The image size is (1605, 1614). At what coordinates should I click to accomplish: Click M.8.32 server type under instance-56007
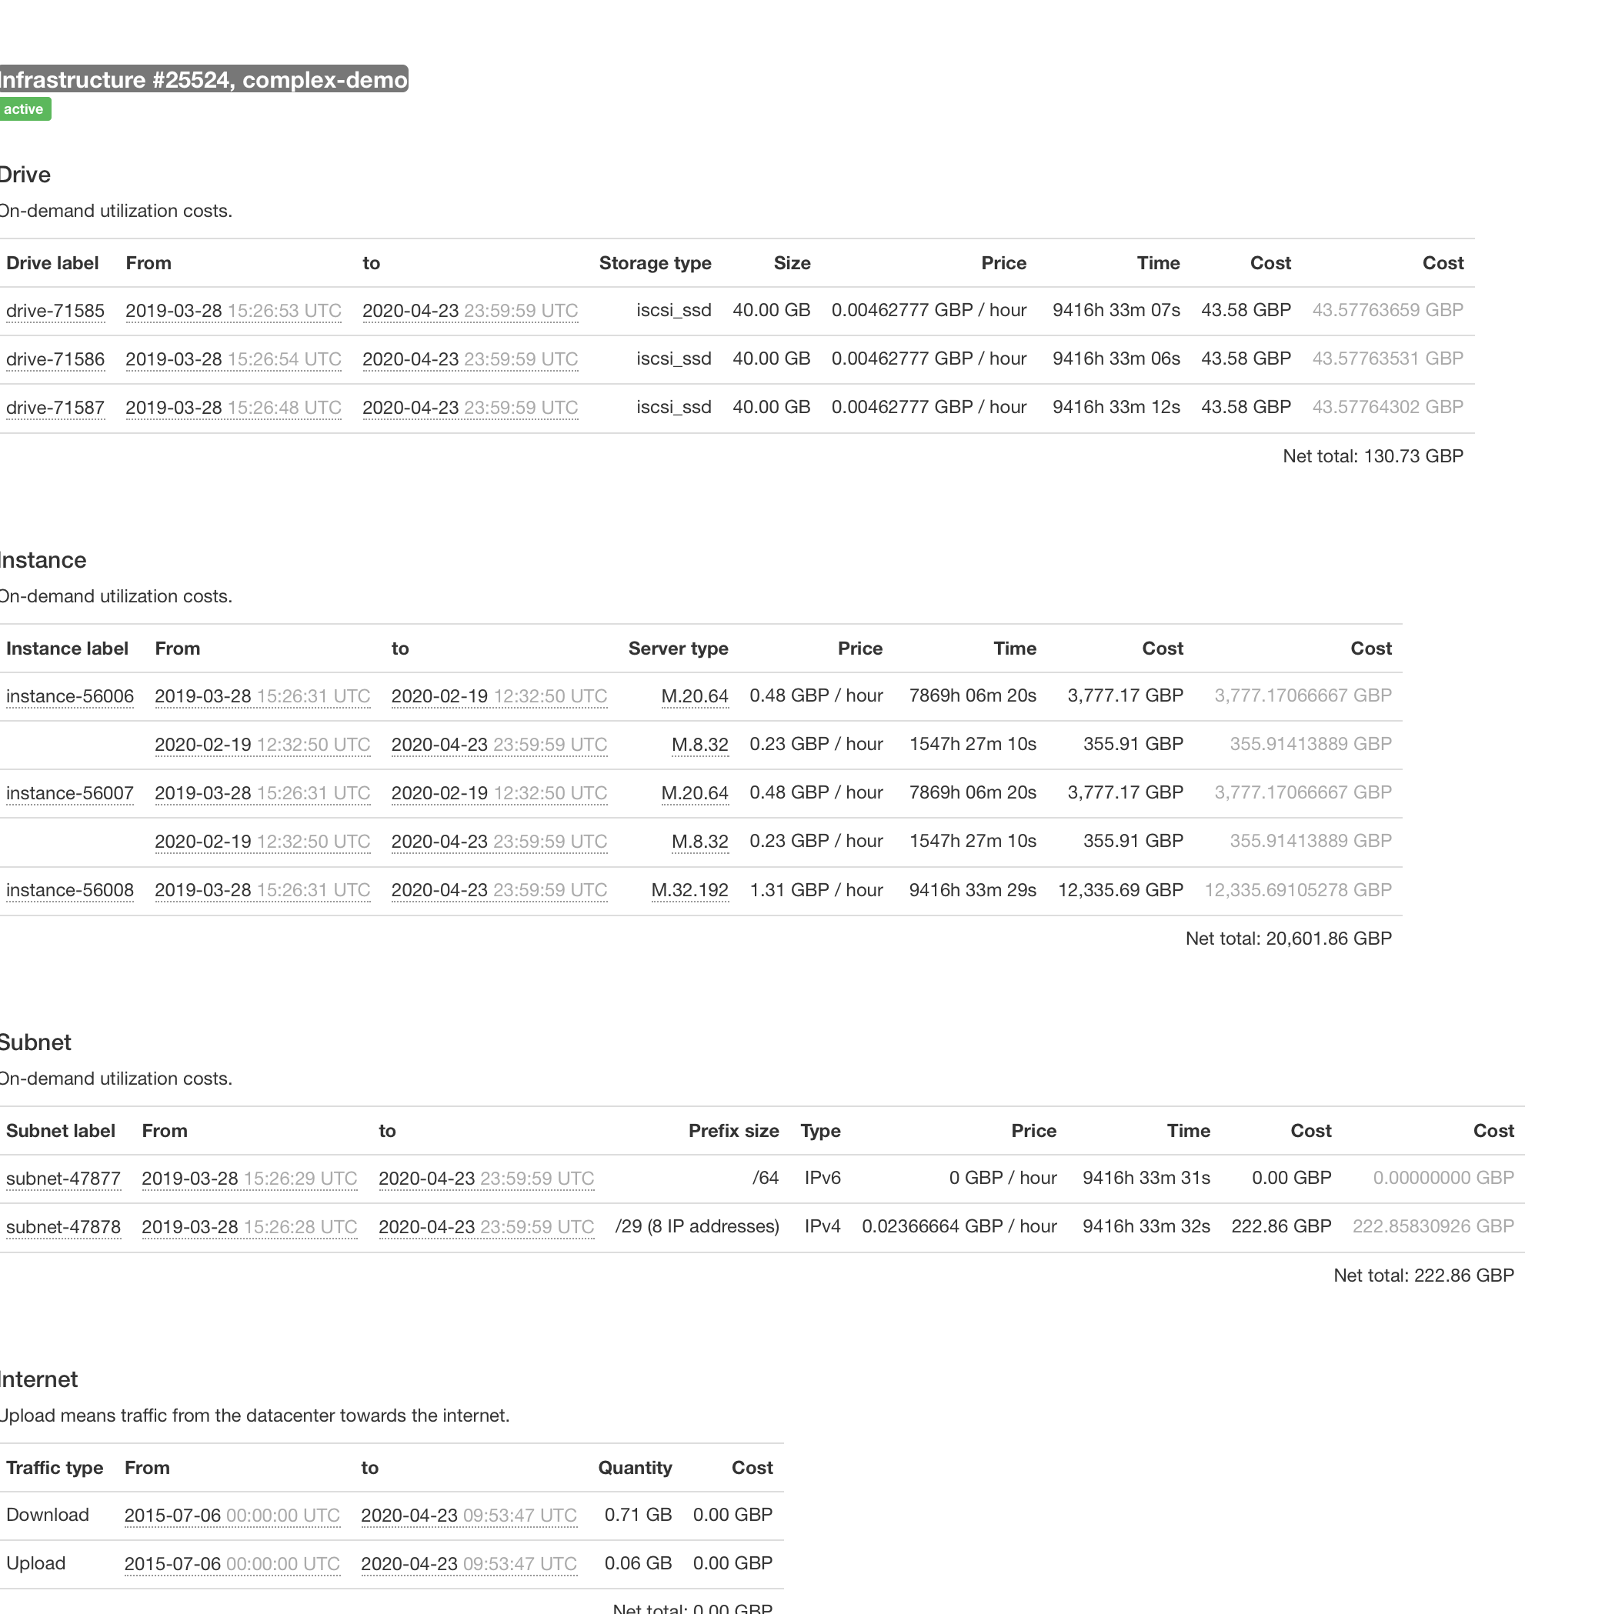click(x=699, y=842)
